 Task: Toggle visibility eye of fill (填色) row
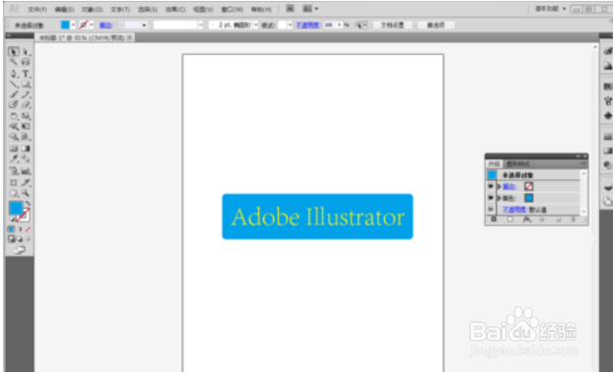[x=490, y=198]
